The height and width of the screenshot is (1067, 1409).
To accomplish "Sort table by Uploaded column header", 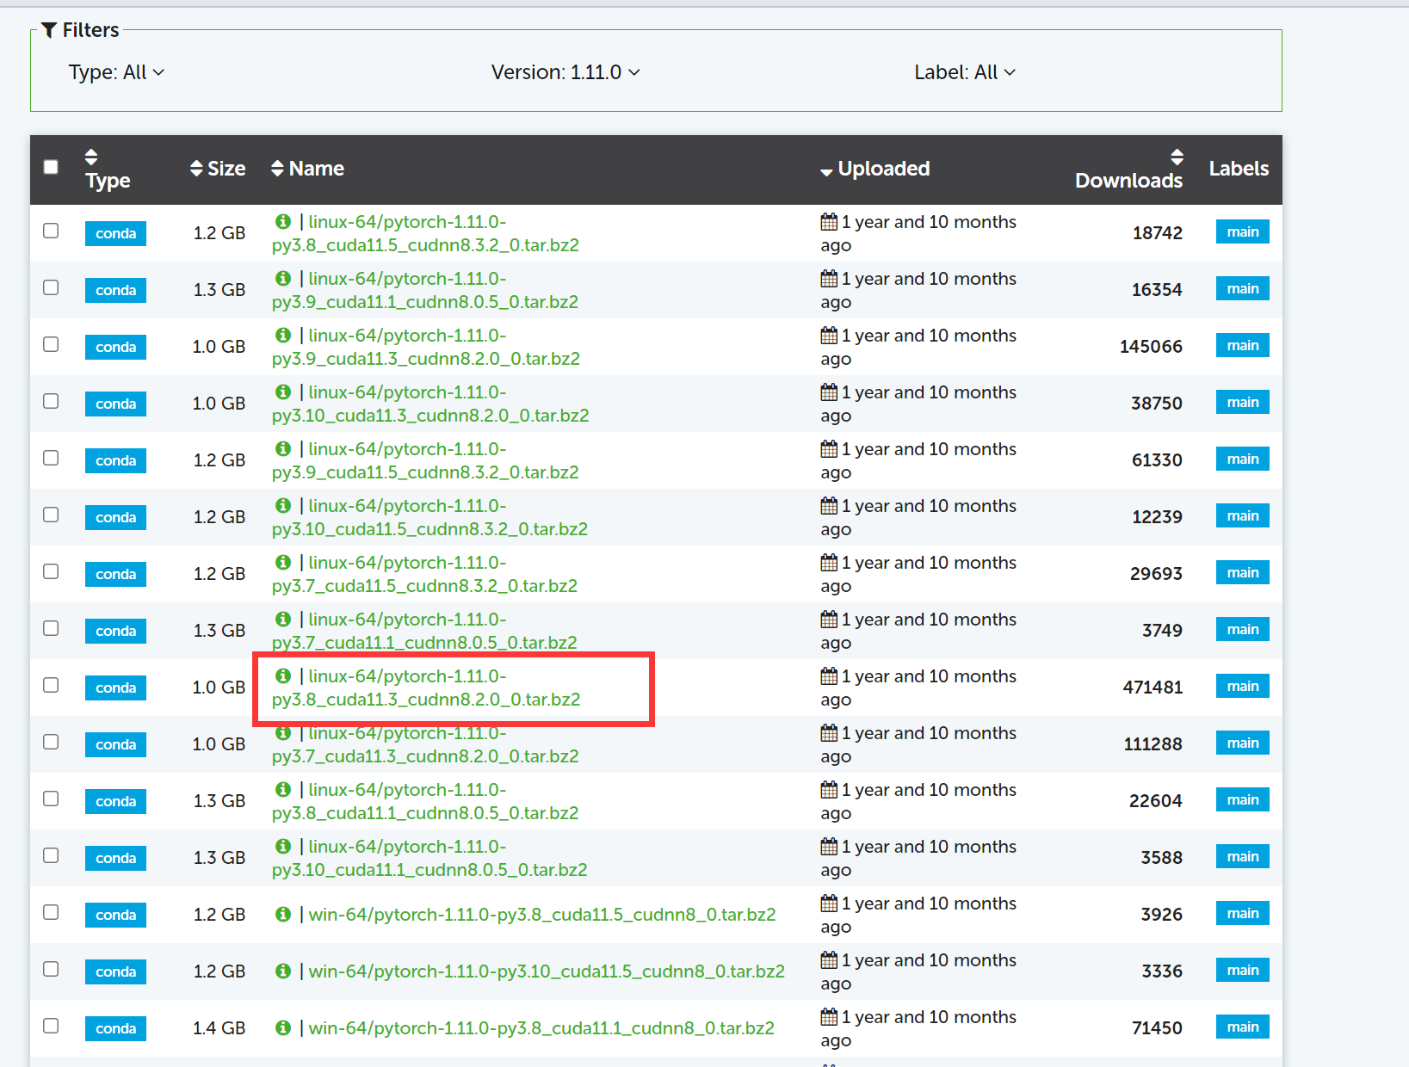I will click(x=884, y=169).
